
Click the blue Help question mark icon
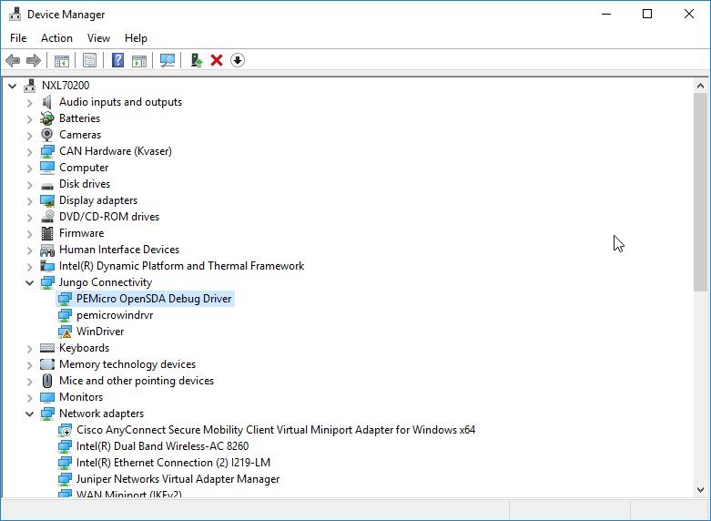(118, 60)
